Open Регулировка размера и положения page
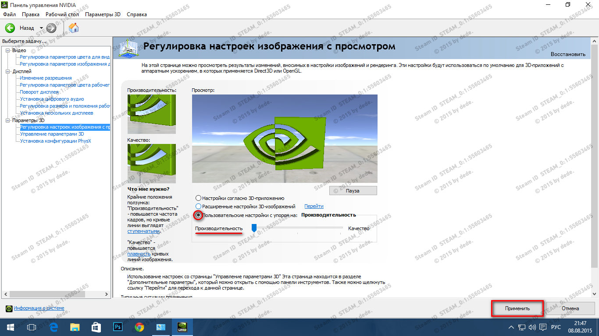599x336 pixels. pyautogui.click(x=65, y=106)
